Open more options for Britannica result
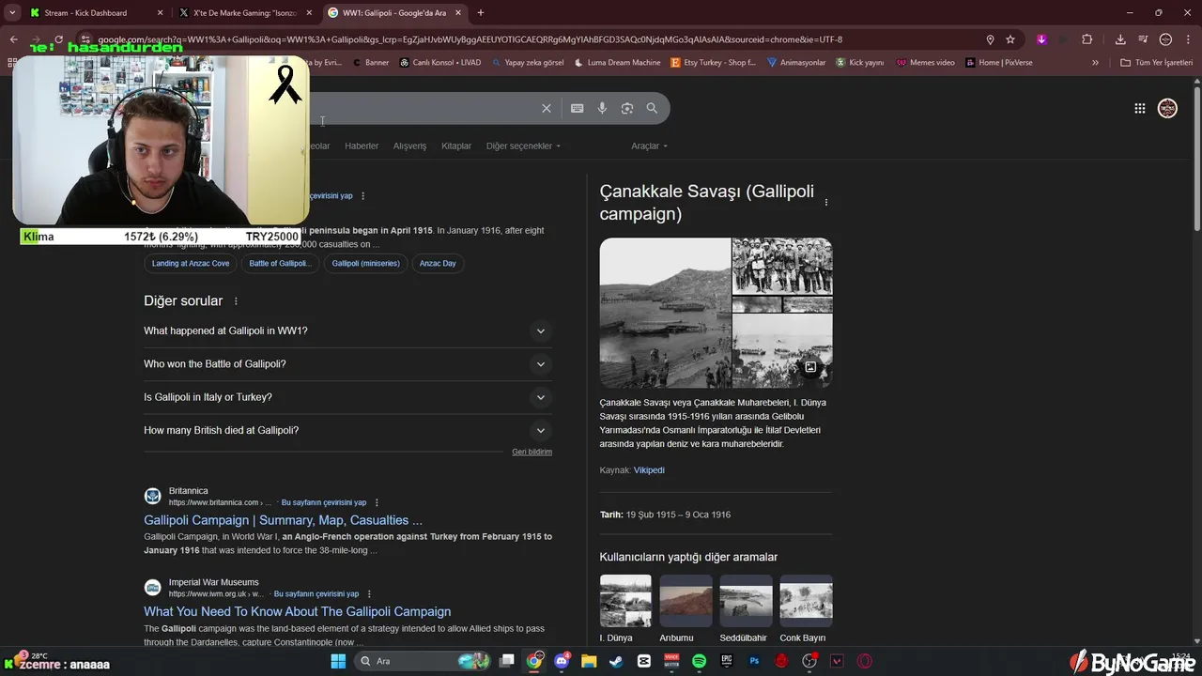Viewport: 1202px width, 676px height. tap(377, 502)
